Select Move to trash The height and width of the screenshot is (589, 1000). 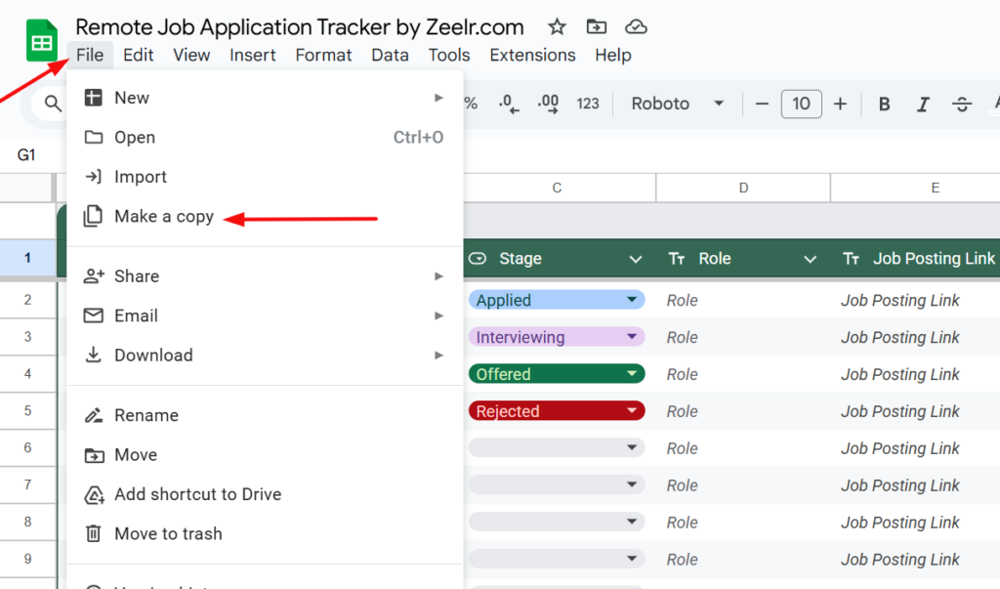point(265,534)
